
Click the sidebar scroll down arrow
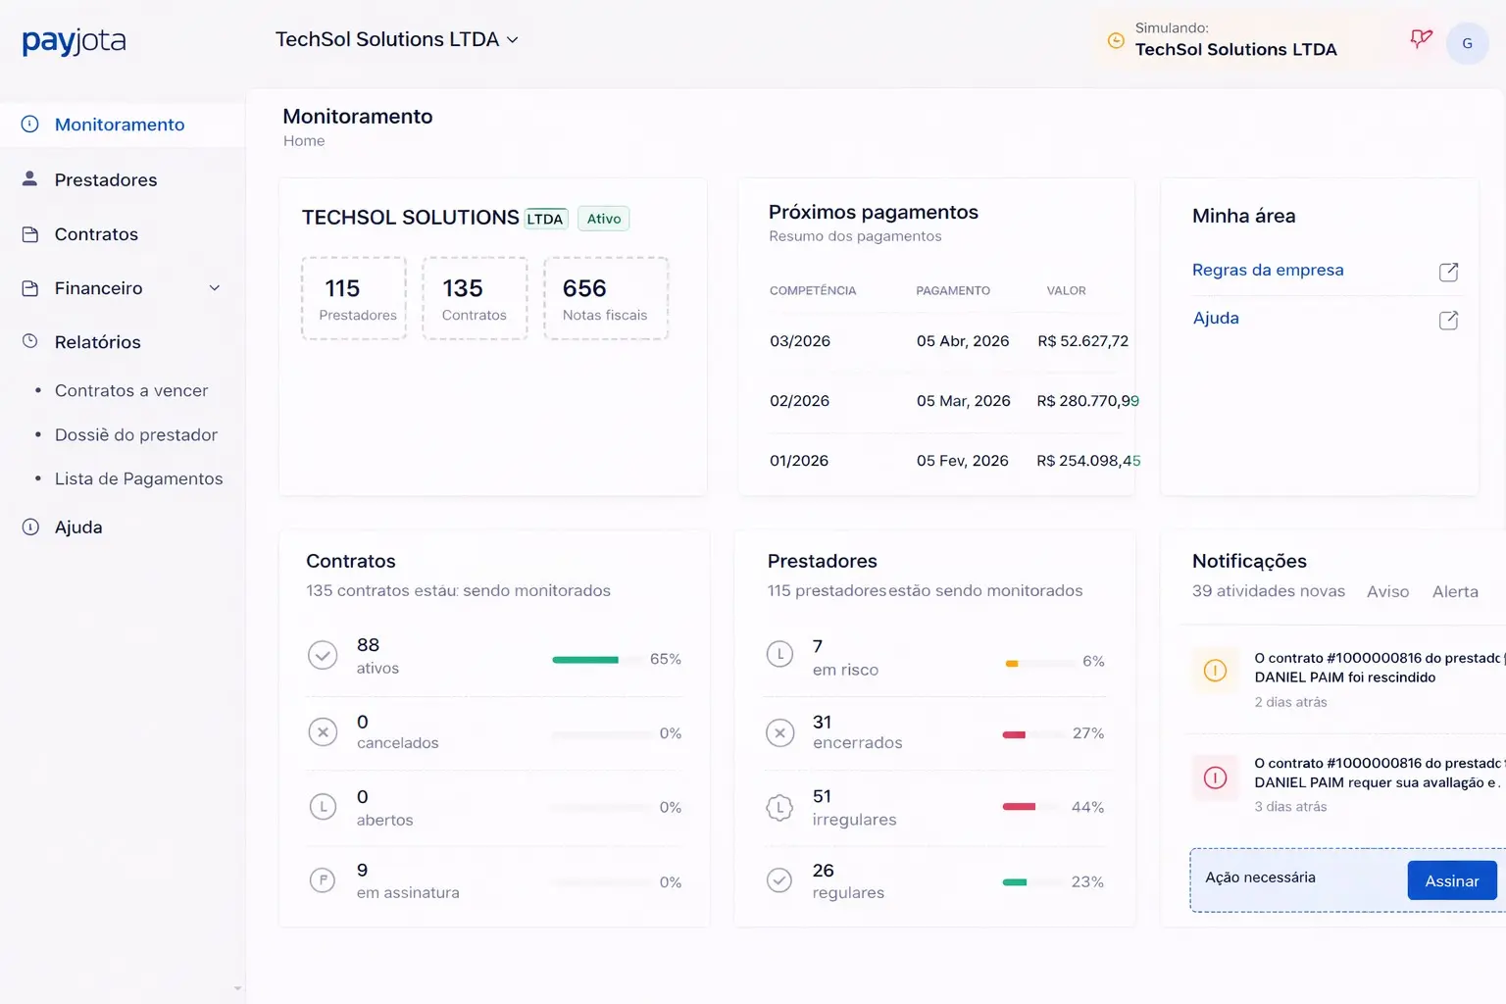click(237, 989)
